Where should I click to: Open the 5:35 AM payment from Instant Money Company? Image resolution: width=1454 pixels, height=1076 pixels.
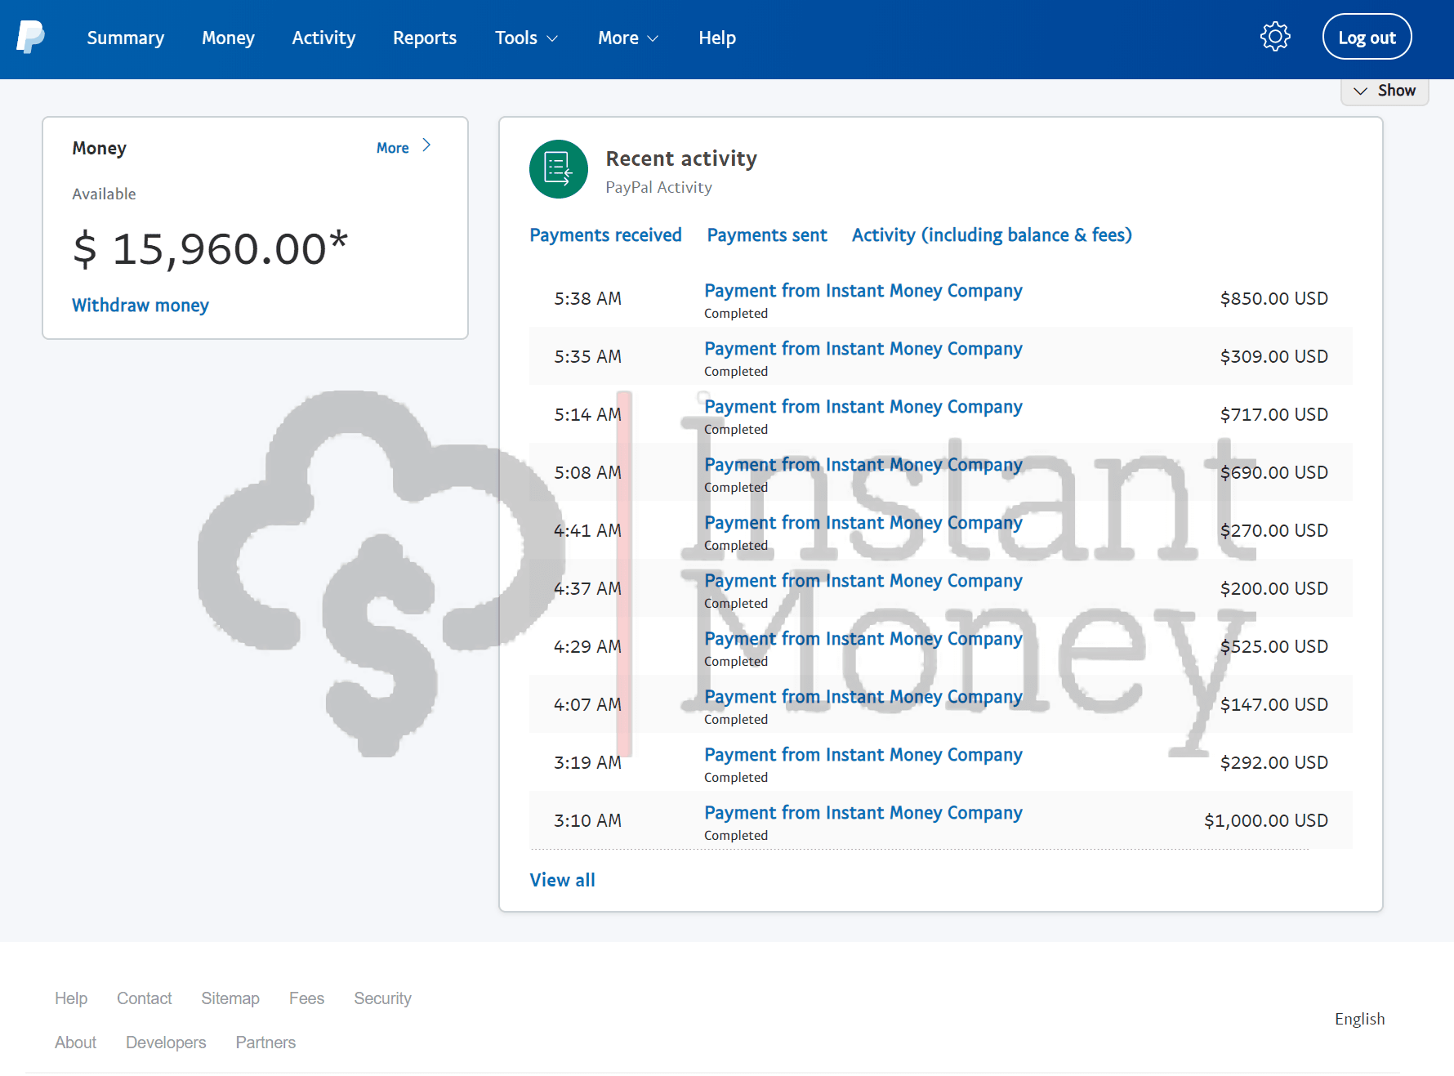pyautogui.click(x=863, y=349)
